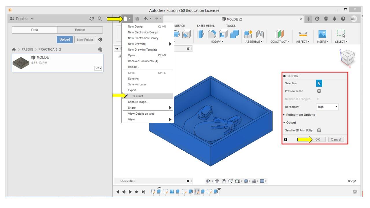Switch to the People tab
Screen dimensions: 370x208
coord(80,30)
